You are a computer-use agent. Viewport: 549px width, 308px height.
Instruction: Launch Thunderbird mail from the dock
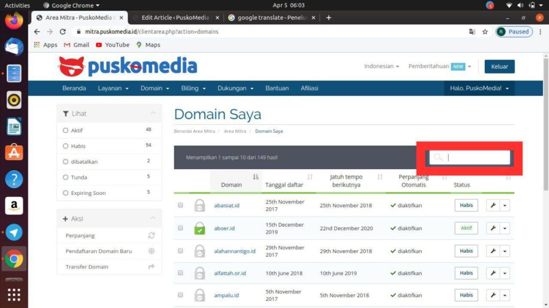tap(14, 47)
